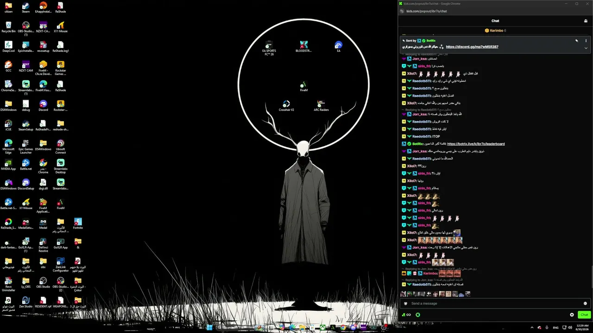Select the Discord desktop shortcut
Image resolution: width=593 pixels, height=333 pixels.
43,105
